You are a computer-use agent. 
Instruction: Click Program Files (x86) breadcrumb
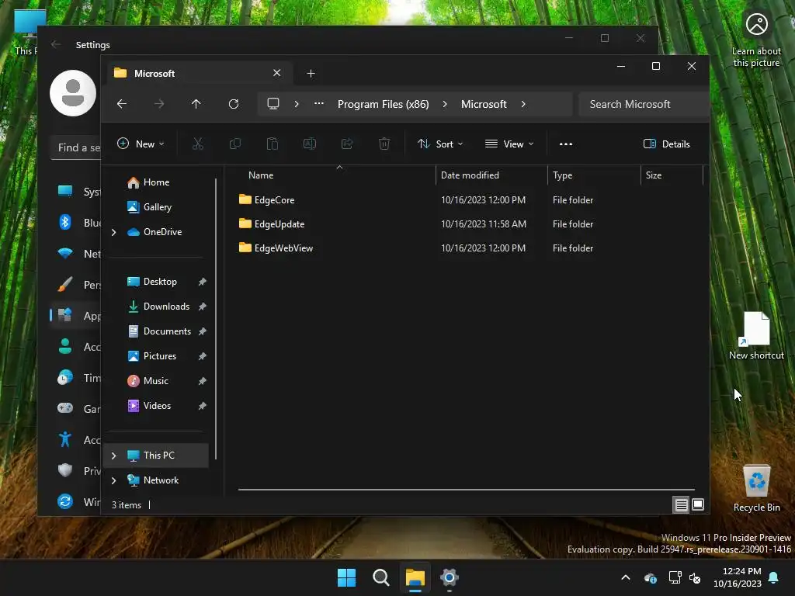[384, 104]
